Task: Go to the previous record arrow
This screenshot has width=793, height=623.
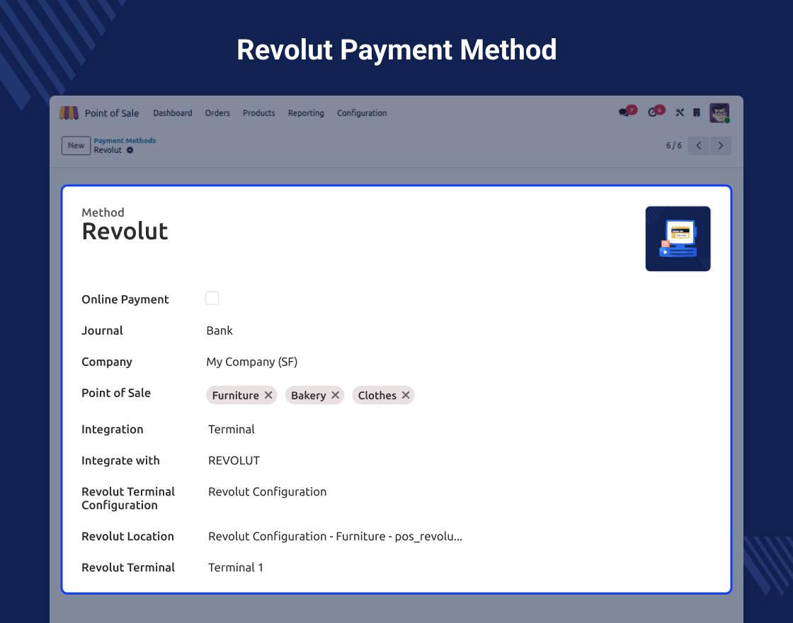Action: pyautogui.click(x=698, y=146)
